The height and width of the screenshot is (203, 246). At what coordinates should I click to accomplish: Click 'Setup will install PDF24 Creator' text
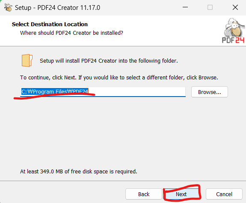(x=109, y=61)
